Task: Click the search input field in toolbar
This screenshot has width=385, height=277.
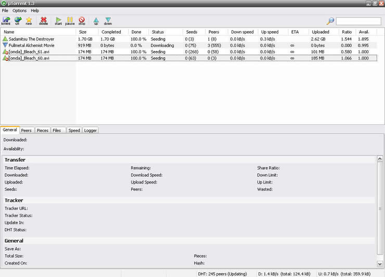Action: point(358,21)
